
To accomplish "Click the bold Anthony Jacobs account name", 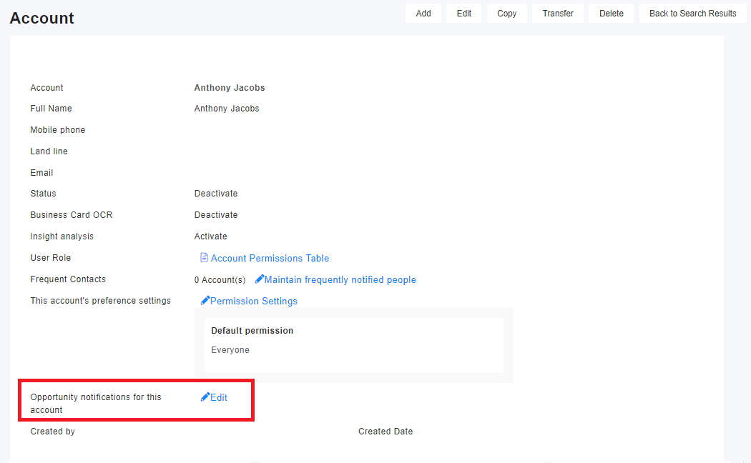I will tap(230, 88).
